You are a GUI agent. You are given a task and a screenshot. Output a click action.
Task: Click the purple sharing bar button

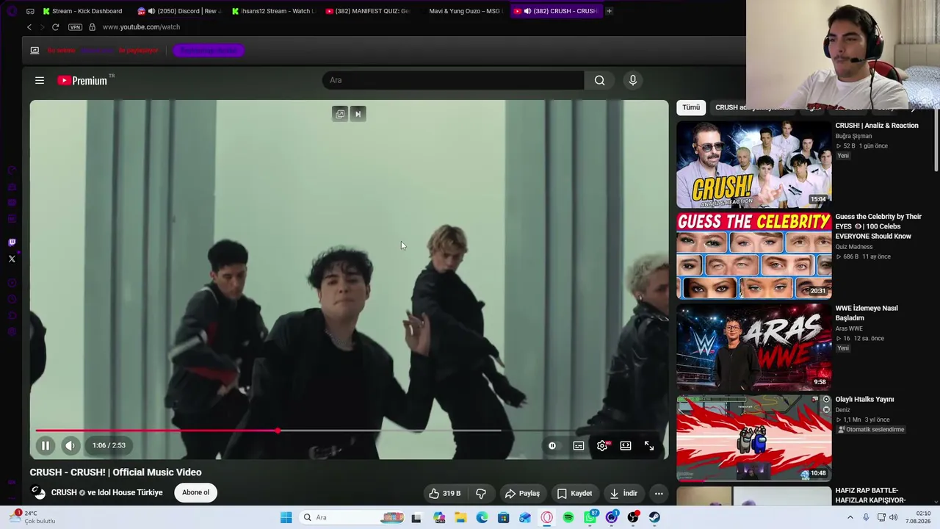(x=209, y=51)
